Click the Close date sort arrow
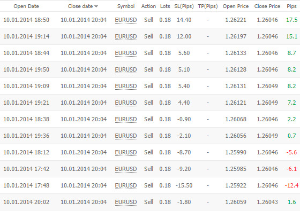This screenshot has height=211, width=300. (96, 6)
